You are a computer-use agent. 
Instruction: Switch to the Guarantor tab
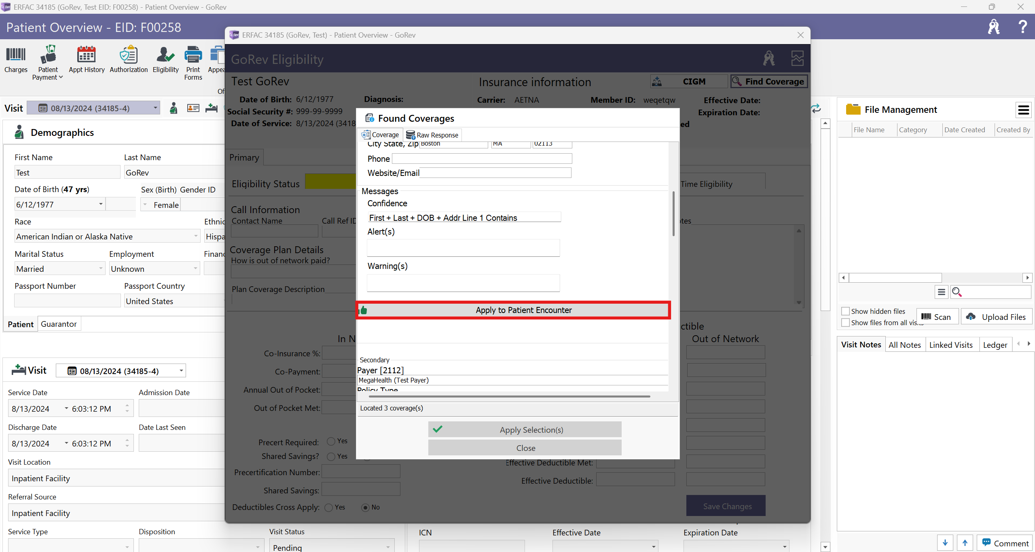coord(59,324)
